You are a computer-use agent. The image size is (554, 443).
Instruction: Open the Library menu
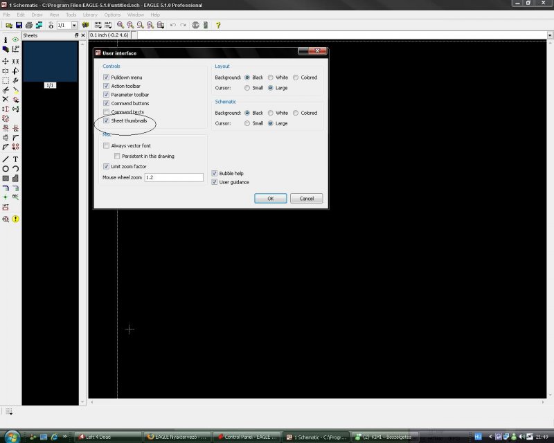(90, 15)
